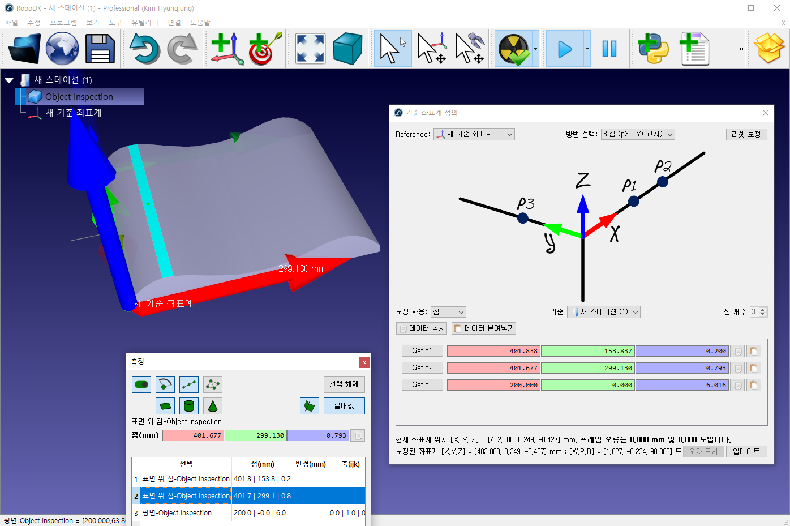Expand the toolbar overflow chevron

coord(741,49)
